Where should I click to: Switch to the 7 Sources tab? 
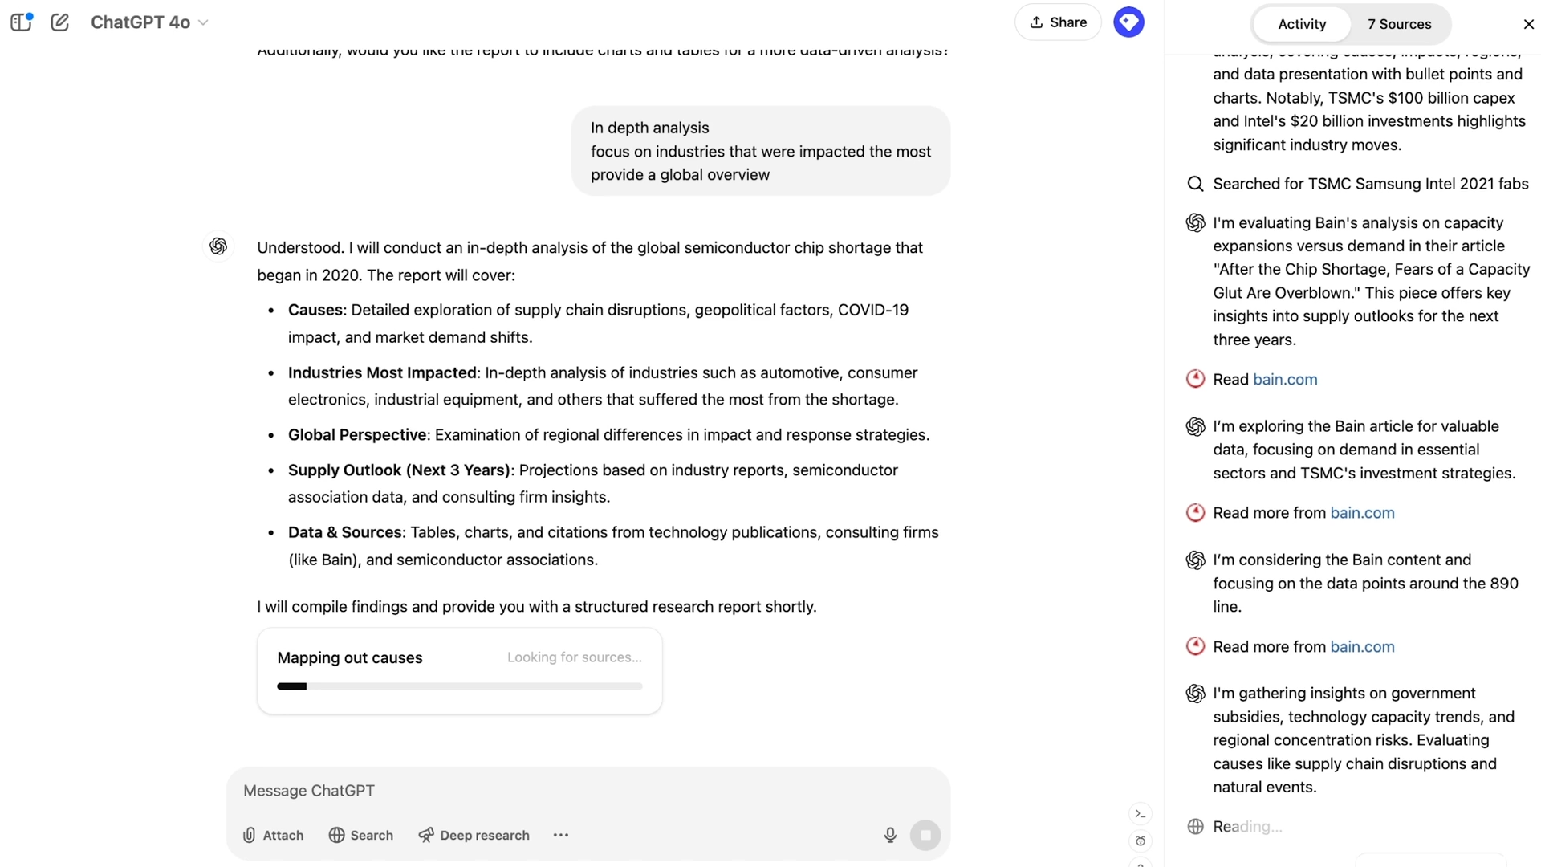click(x=1399, y=24)
